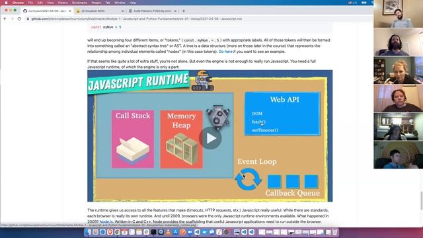The image size is (423, 238).
Task: Open the Node.js link
Action: [x=106, y=222]
